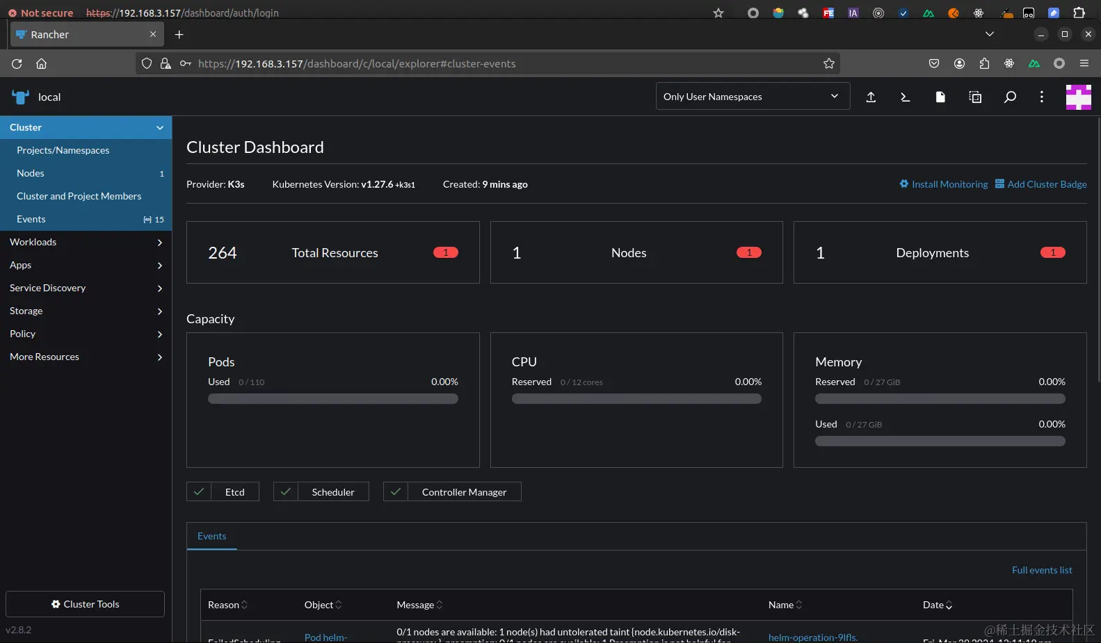The height and width of the screenshot is (643, 1101).
Task: Sort events by the Message column
Action: point(419,605)
